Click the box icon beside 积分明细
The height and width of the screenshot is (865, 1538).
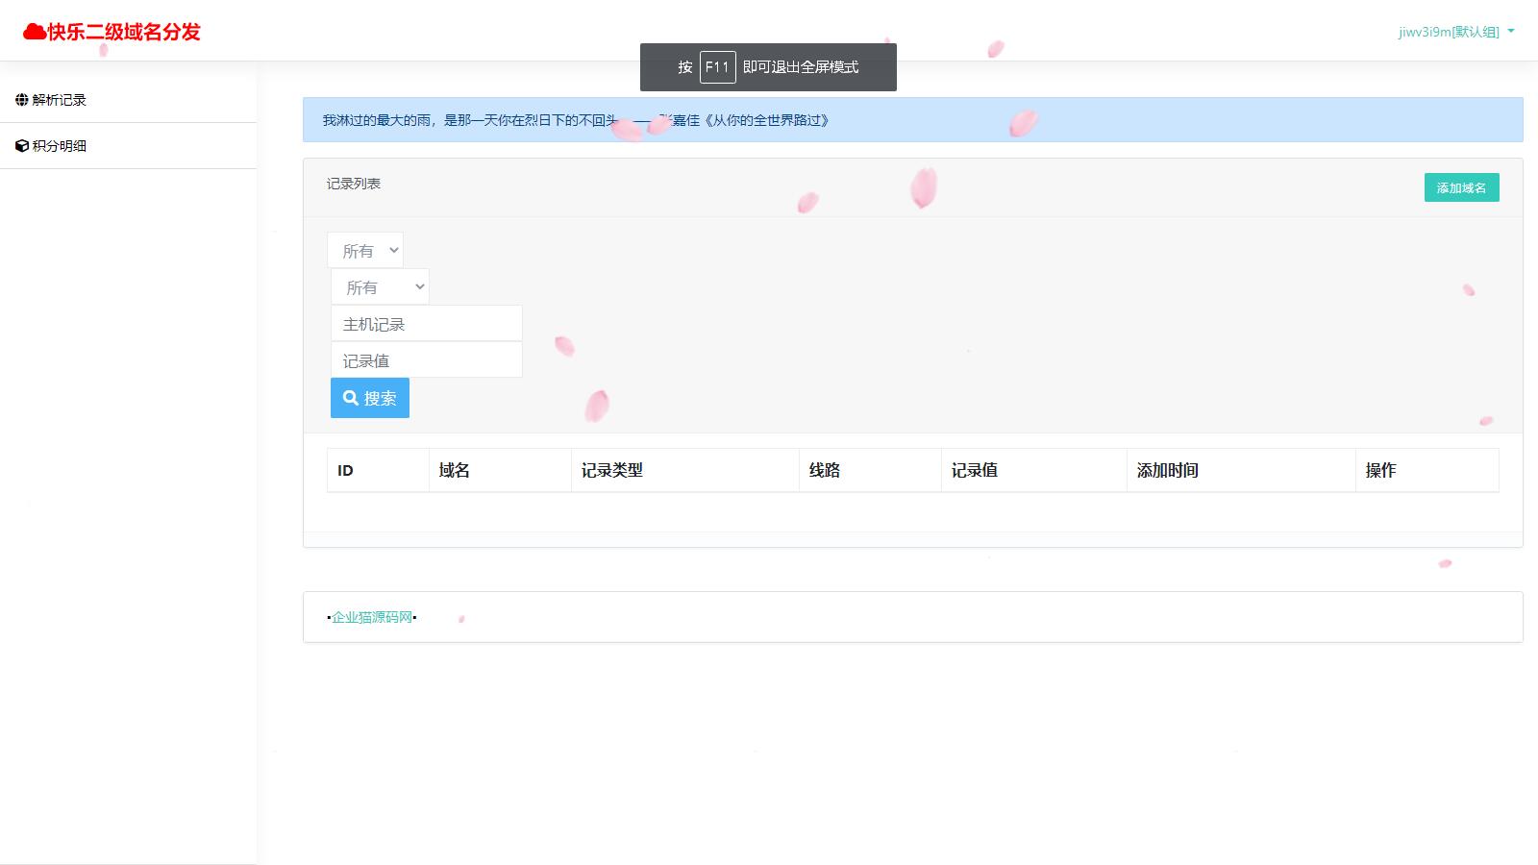coord(22,145)
